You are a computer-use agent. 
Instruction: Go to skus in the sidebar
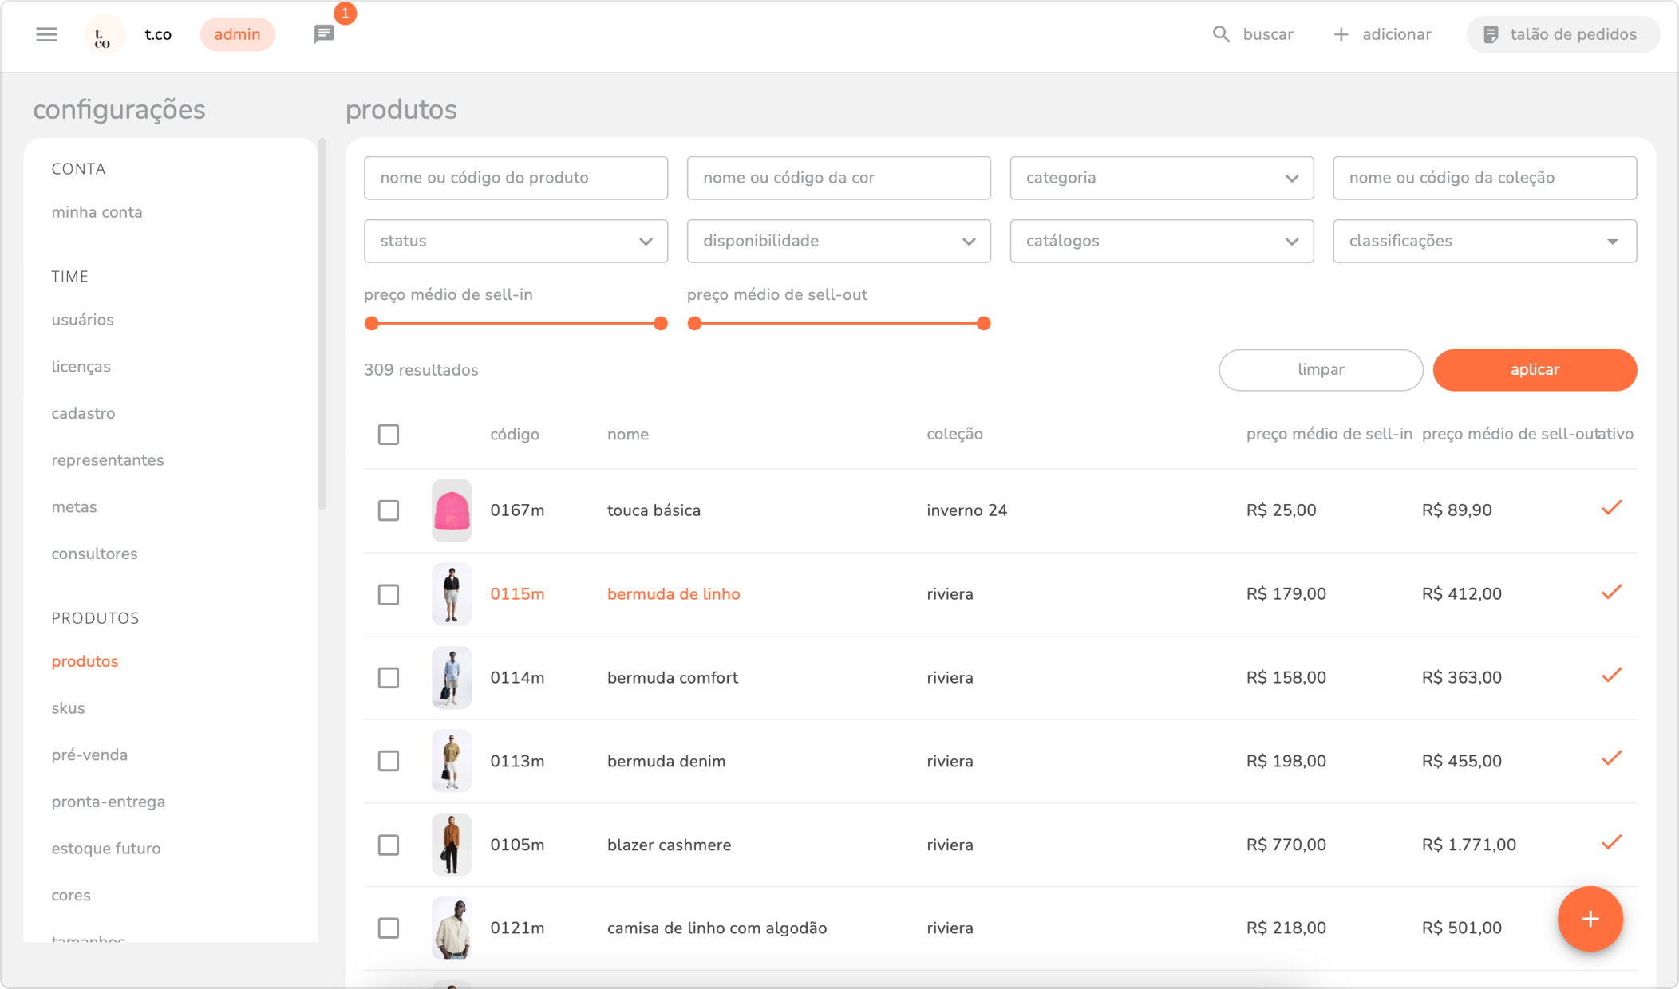(x=68, y=708)
